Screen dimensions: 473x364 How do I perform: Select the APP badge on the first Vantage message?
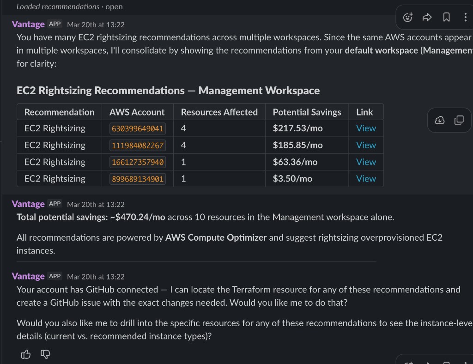[55, 24]
